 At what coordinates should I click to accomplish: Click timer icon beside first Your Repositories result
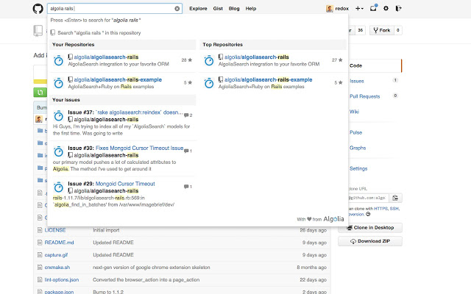(x=59, y=60)
